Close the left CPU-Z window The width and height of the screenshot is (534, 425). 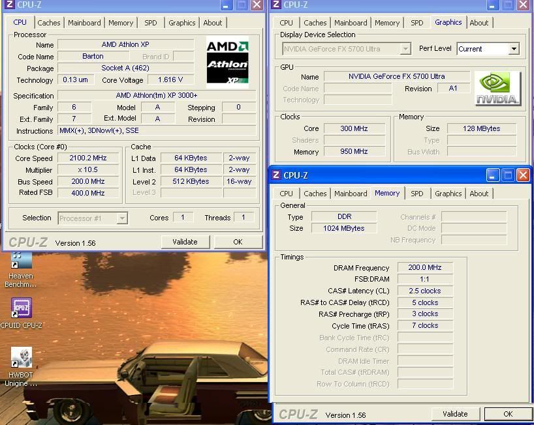click(x=257, y=5)
